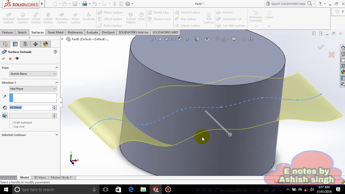This screenshot has height=194, width=345.
Task: Select Surface Flatten tool
Action: (x=131, y=18)
